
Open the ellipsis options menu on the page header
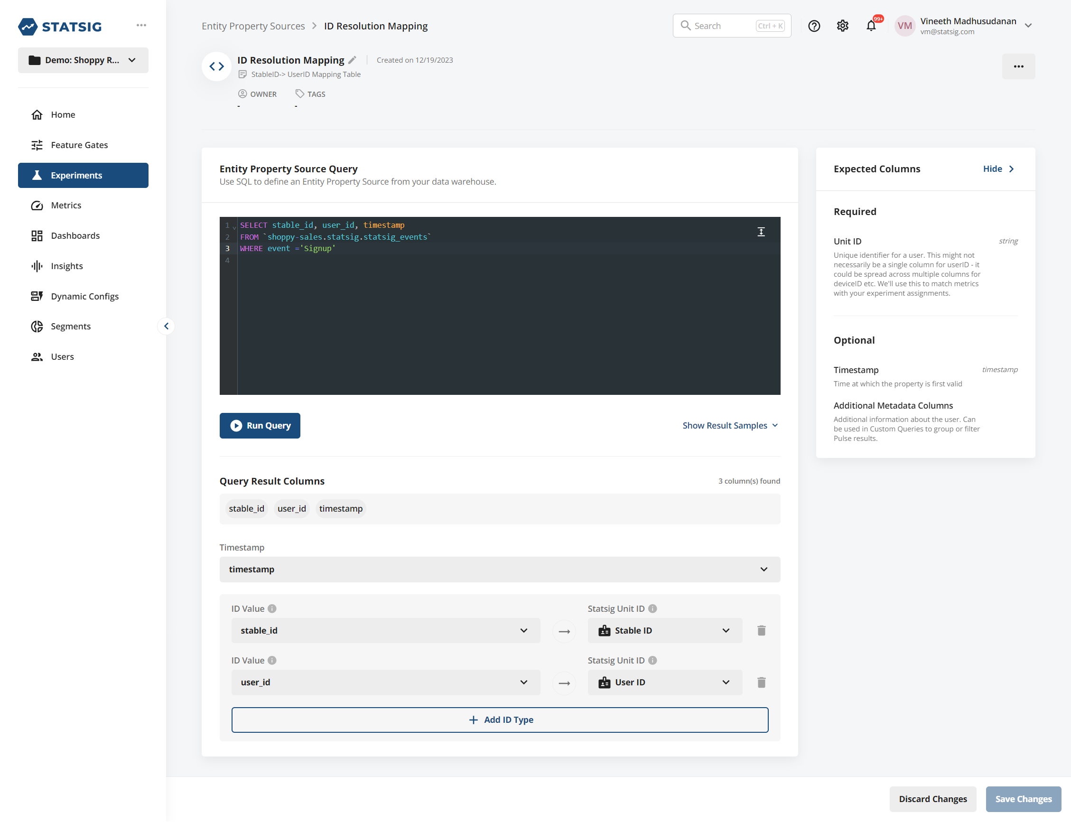[x=1018, y=66]
